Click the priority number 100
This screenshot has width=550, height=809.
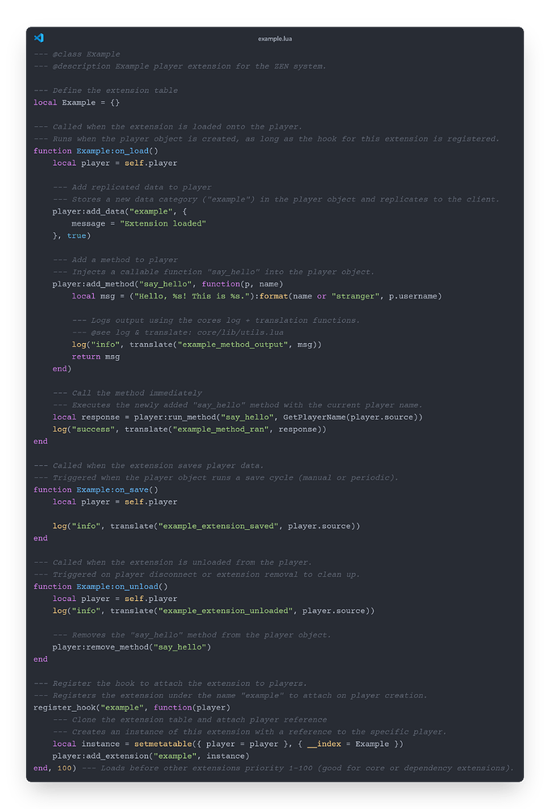click(x=66, y=768)
